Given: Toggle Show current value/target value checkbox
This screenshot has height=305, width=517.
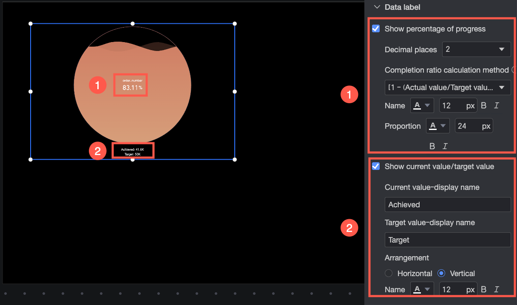Looking at the screenshot, I should pos(376,166).
